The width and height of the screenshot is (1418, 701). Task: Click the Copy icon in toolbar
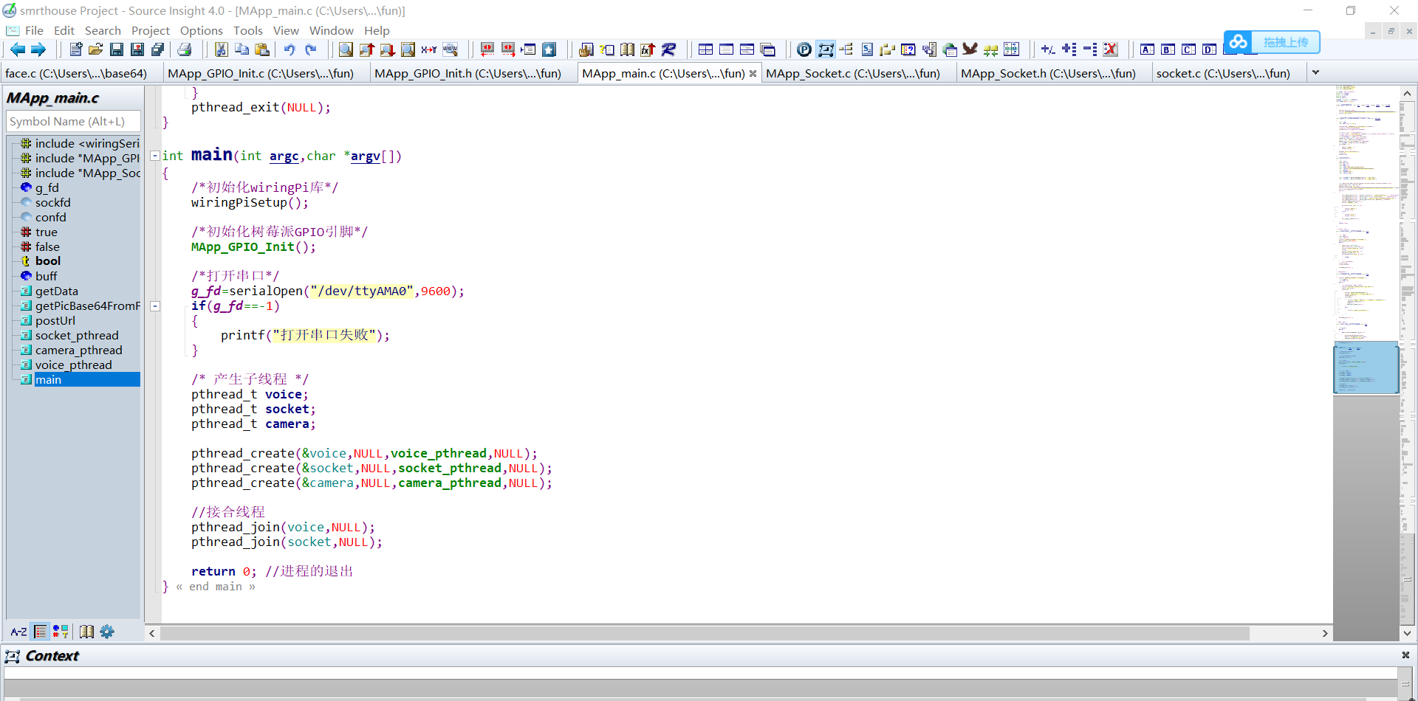[242, 49]
